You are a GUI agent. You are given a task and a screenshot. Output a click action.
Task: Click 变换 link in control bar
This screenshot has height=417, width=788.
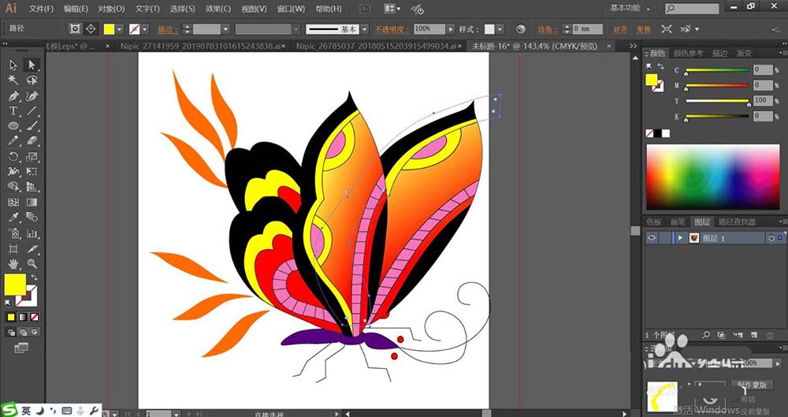click(x=644, y=30)
